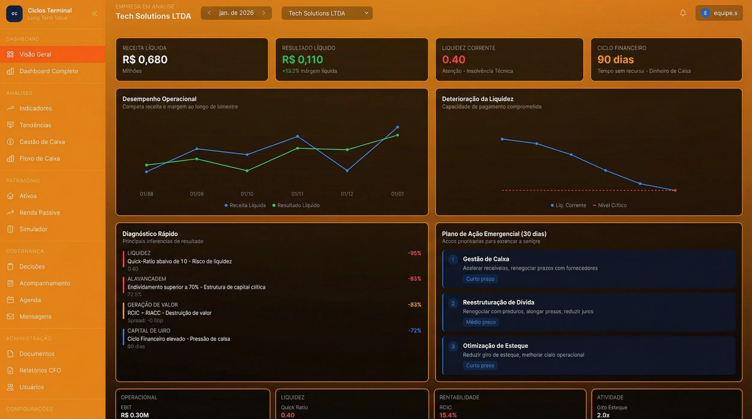Screen dimensions: 752x419
Task: Open Dashboard Complete menu item
Action: point(48,71)
